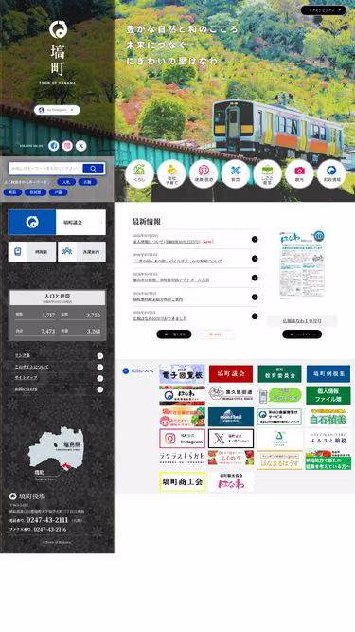Click the バックナンバー black button

coord(302,334)
